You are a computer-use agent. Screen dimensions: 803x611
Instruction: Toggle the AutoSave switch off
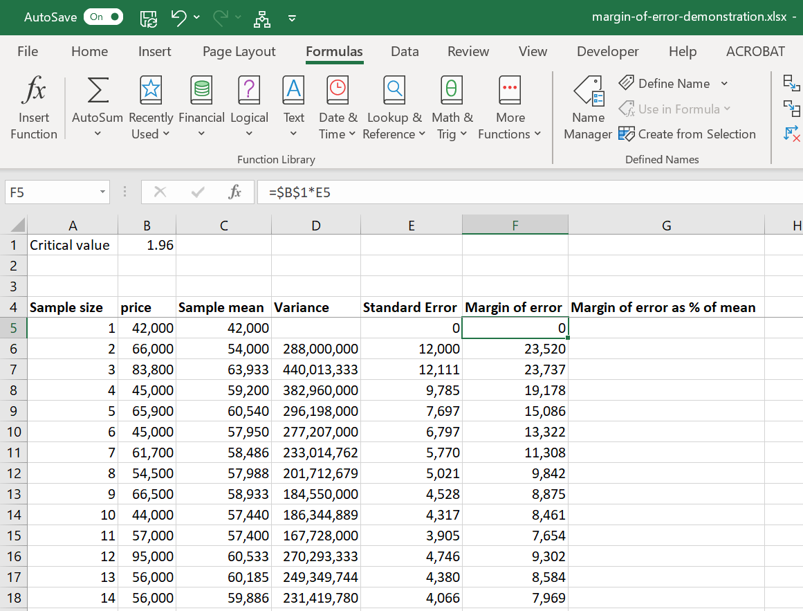click(103, 17)
